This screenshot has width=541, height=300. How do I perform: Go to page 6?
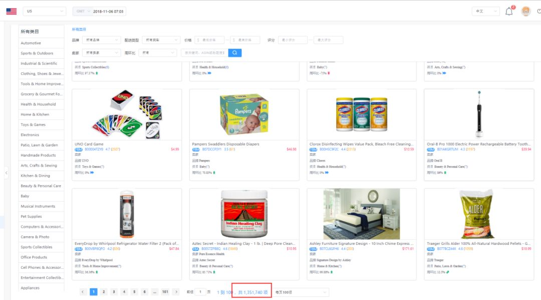(x=145, y=291)
